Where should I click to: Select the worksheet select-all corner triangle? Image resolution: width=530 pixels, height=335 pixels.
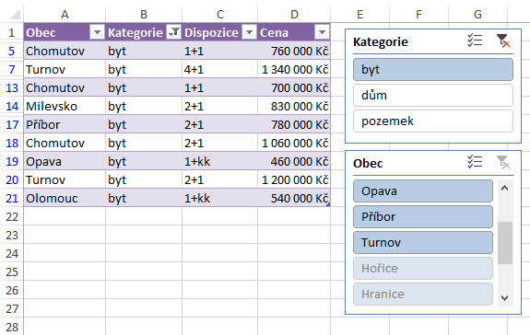[x=15, y=14]
